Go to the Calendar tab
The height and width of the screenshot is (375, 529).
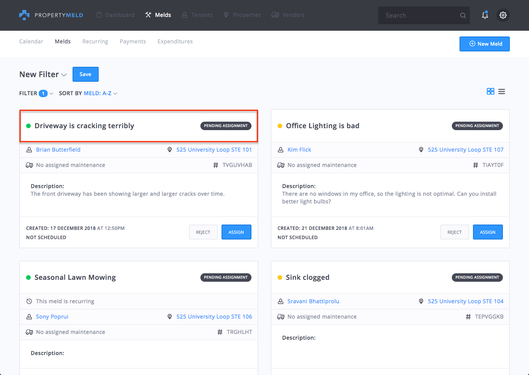31,41
